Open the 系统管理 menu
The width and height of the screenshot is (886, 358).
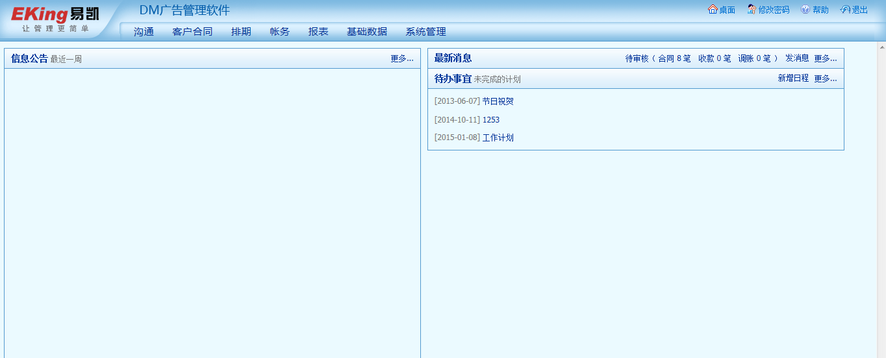(x=426, y=32)
